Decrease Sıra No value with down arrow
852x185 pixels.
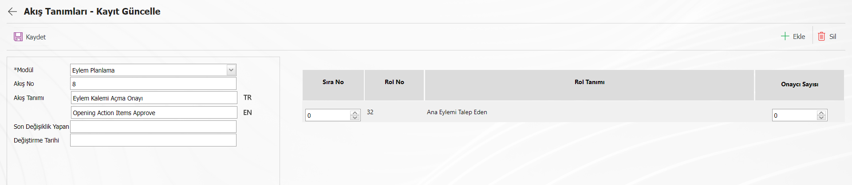click(355, 118)
